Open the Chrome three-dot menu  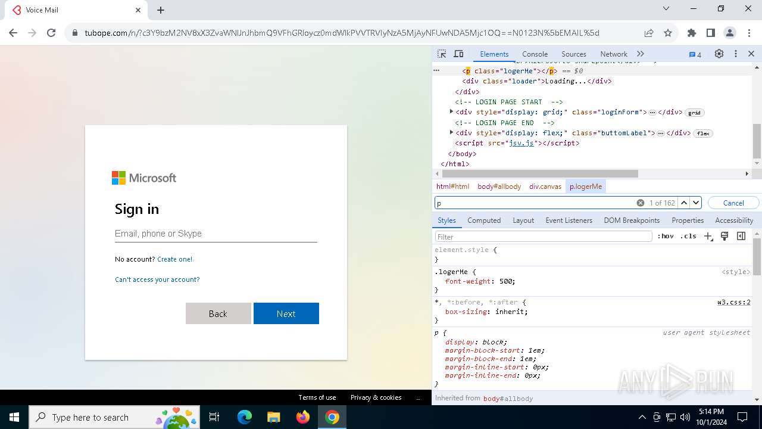(748, 33)
